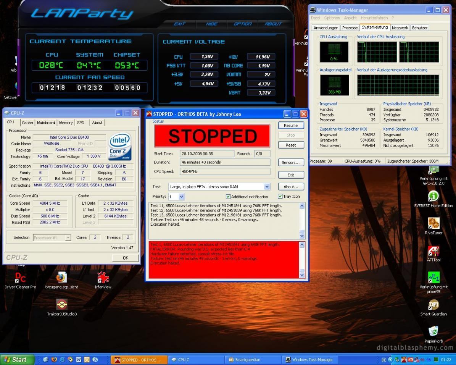
Task: Click the green CPU meter tray icon
Action: click(436, 360)
